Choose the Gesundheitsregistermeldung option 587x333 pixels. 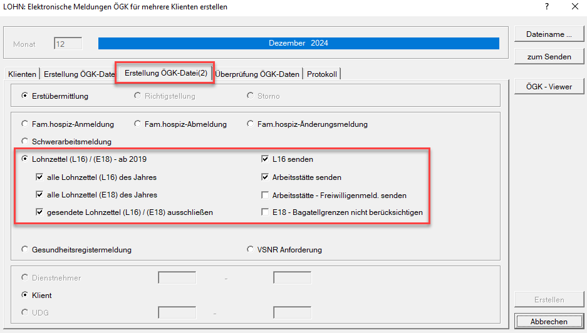pos(24,250)
